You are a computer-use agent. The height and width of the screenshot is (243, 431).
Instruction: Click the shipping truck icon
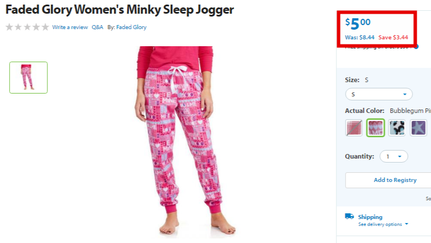pos(349,216)
